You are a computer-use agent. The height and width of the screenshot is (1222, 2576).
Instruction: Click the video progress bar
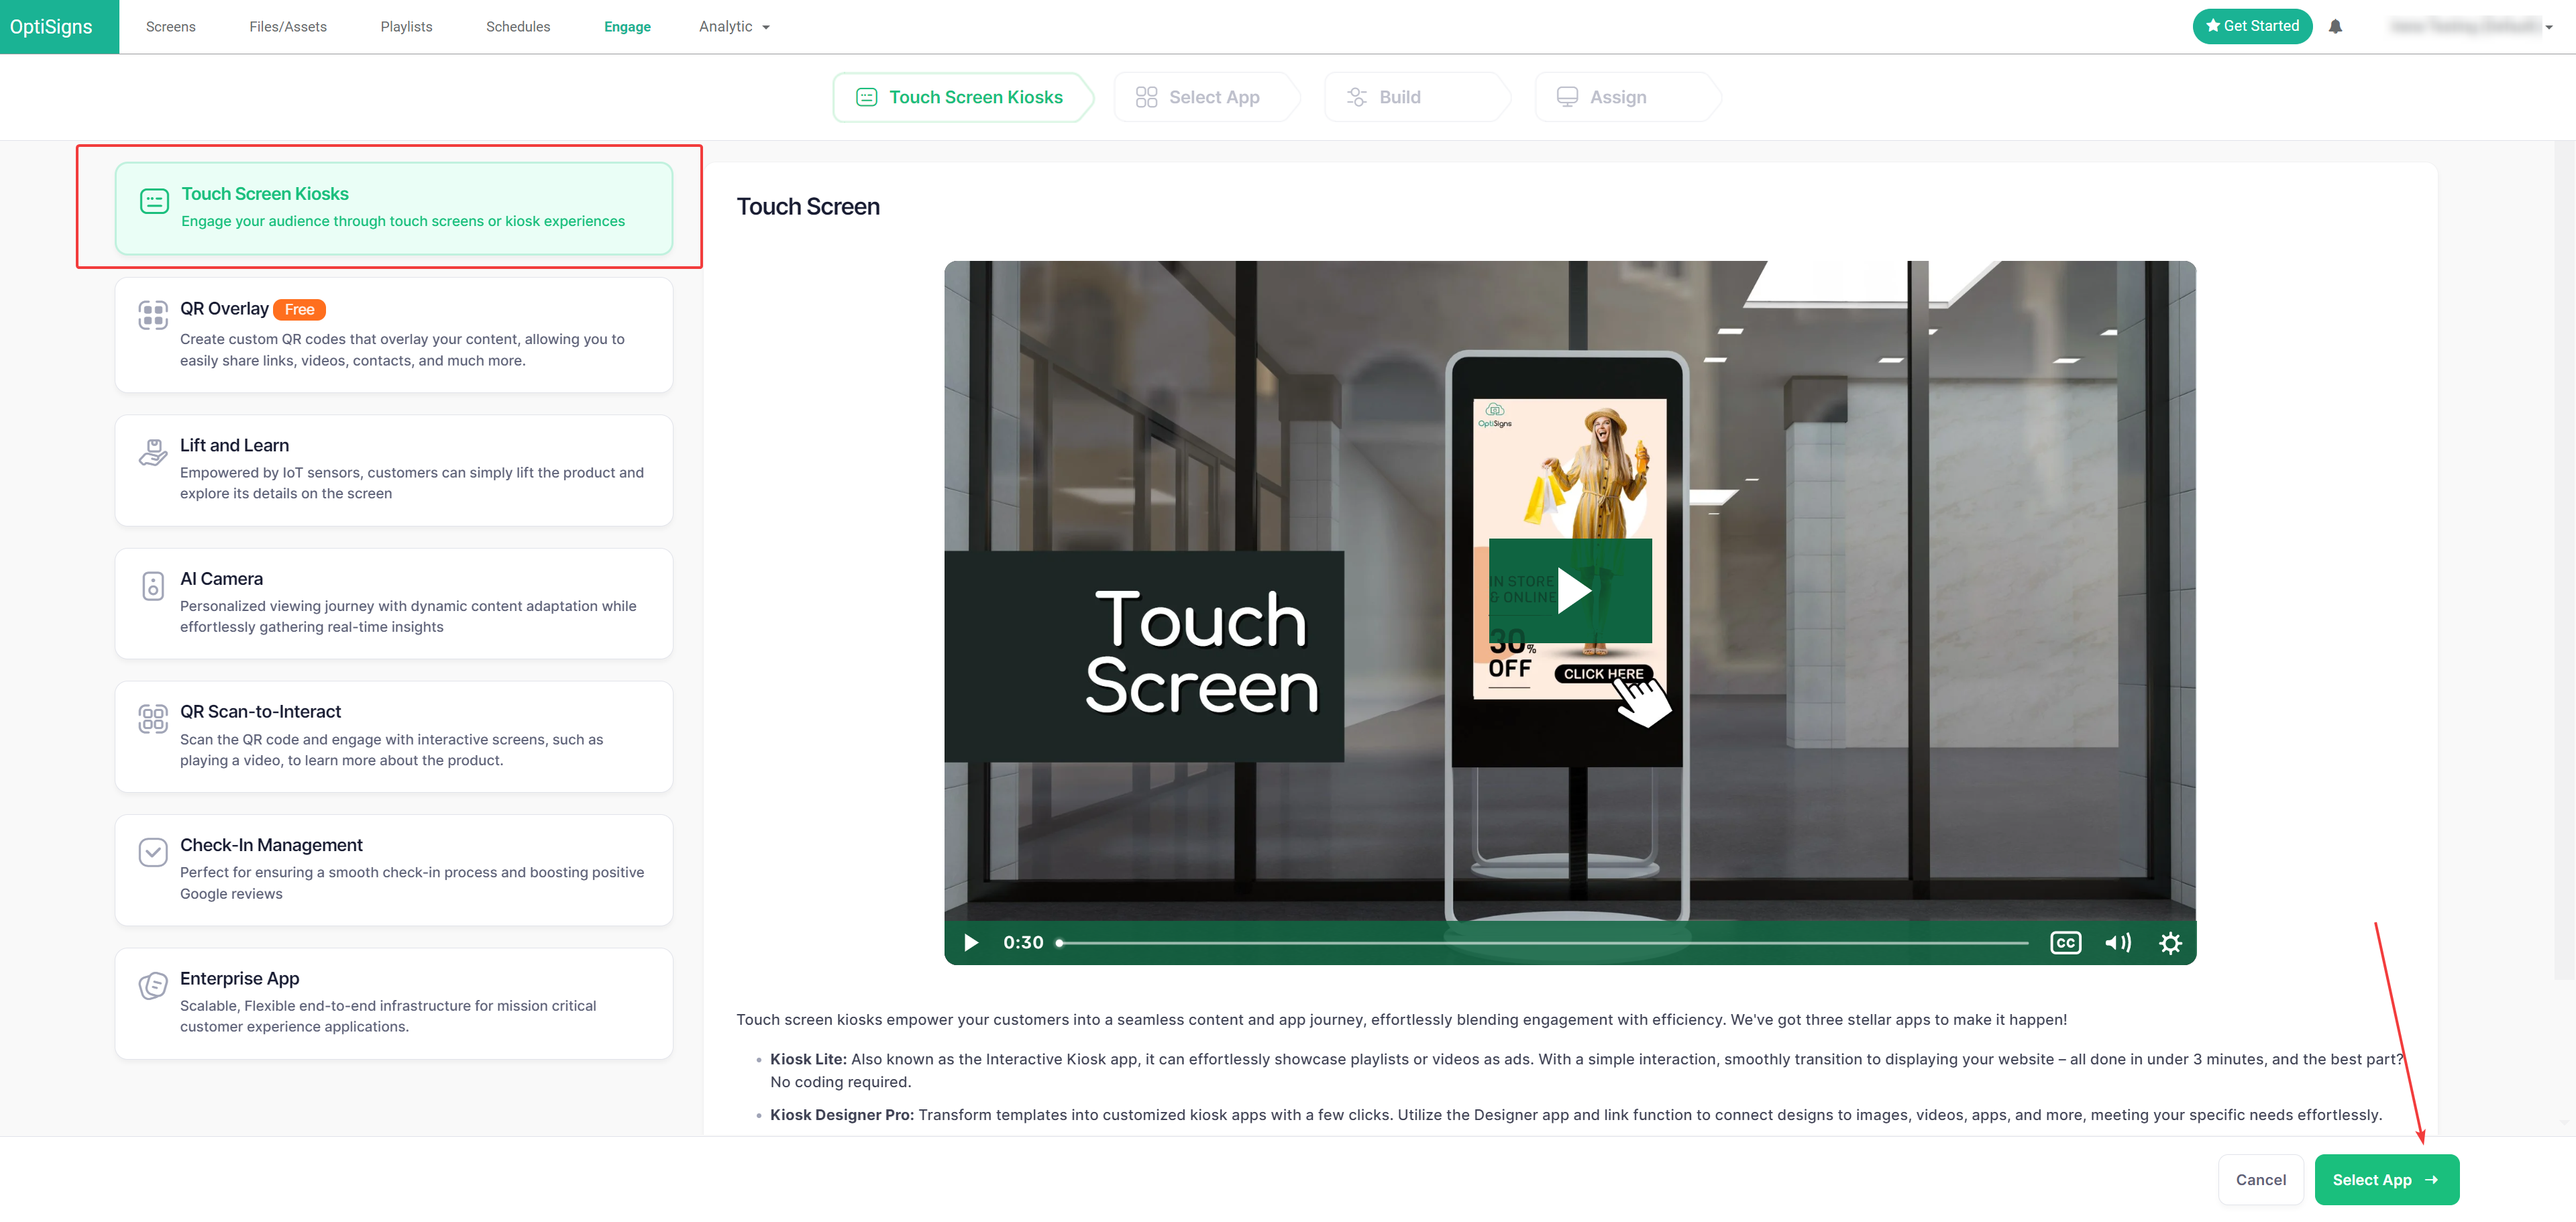coord(1540,943)
